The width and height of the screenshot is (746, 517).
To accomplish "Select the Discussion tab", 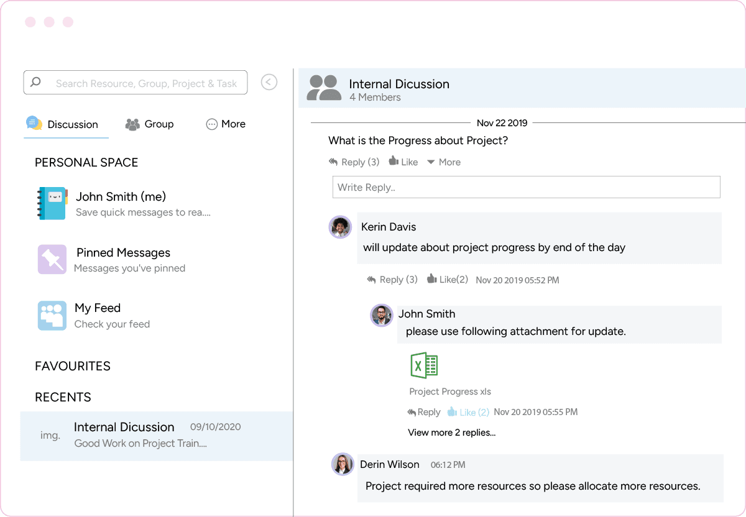I will (x=66, y=124).
